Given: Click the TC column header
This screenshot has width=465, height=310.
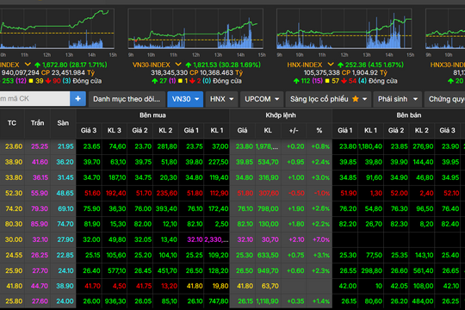Looking at the screenshot, I should [x=12, y=123].
